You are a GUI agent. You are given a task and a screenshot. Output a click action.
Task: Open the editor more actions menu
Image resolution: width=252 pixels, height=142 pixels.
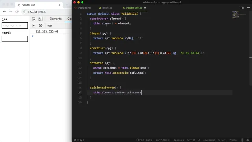tap(248, 8)
